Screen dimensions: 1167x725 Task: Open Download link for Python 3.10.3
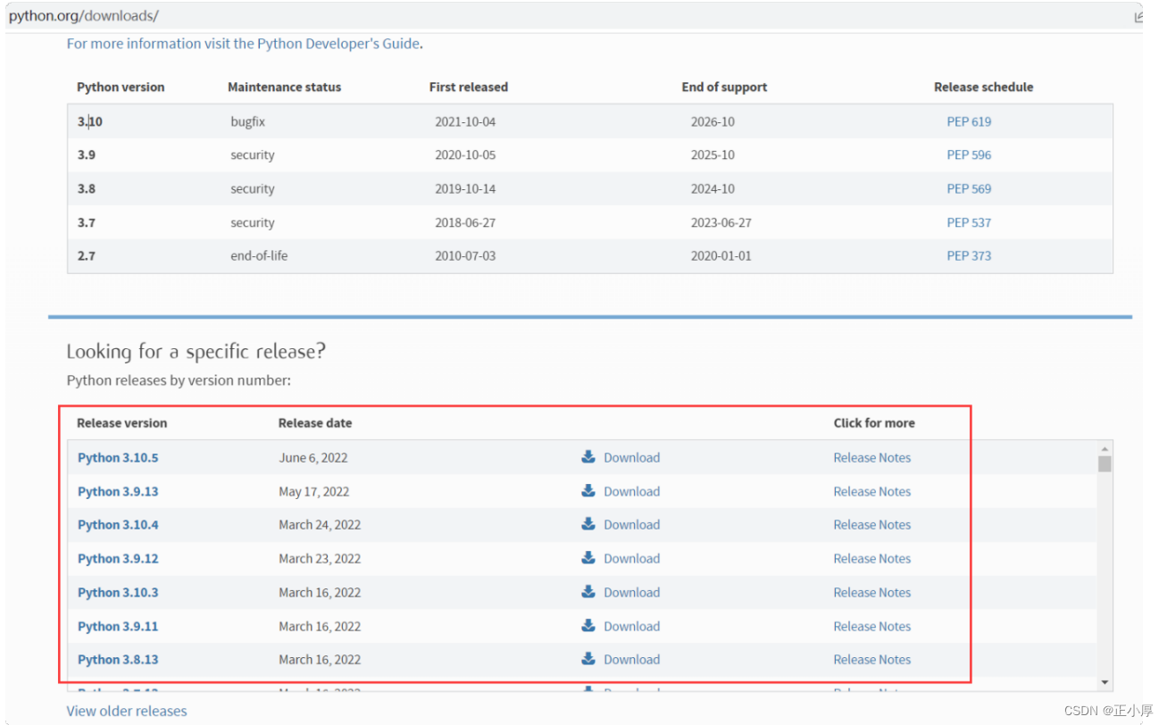(x=631, y=593)
